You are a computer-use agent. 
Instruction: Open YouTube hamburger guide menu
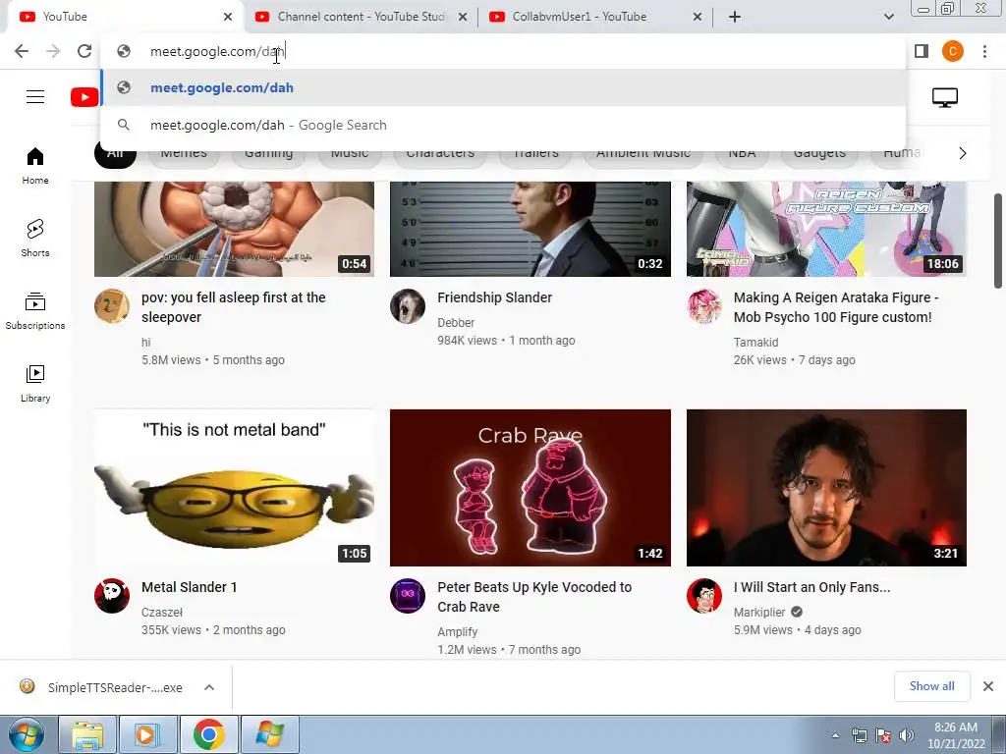35,97
